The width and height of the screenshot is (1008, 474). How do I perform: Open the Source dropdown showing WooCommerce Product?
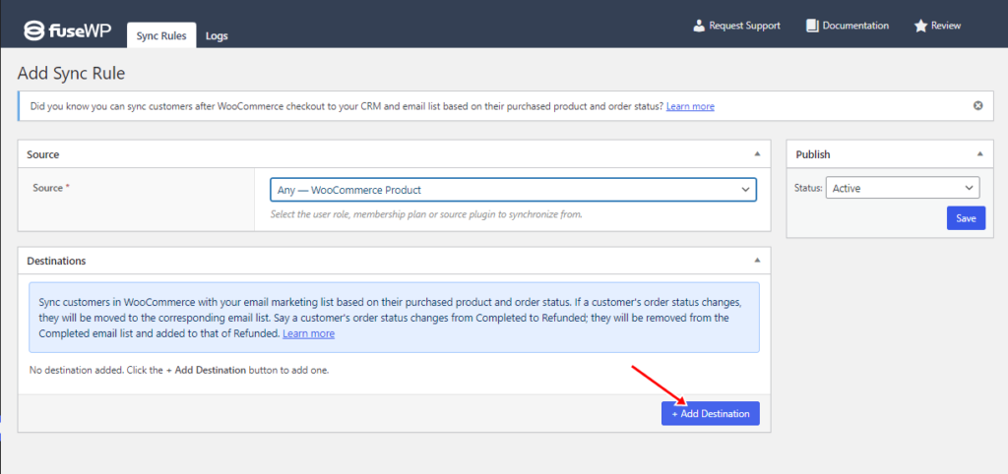coord(513,190)
